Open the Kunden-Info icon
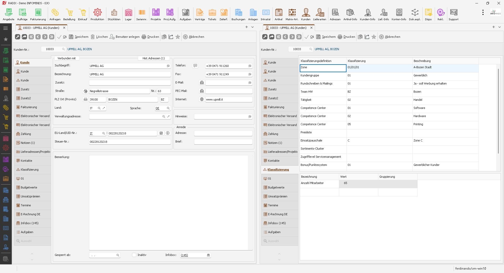504x273 pixels. [x=367, y=14]
